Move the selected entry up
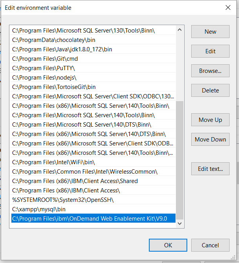Screen dimensions: 239x263 click(x=210, y=120)
